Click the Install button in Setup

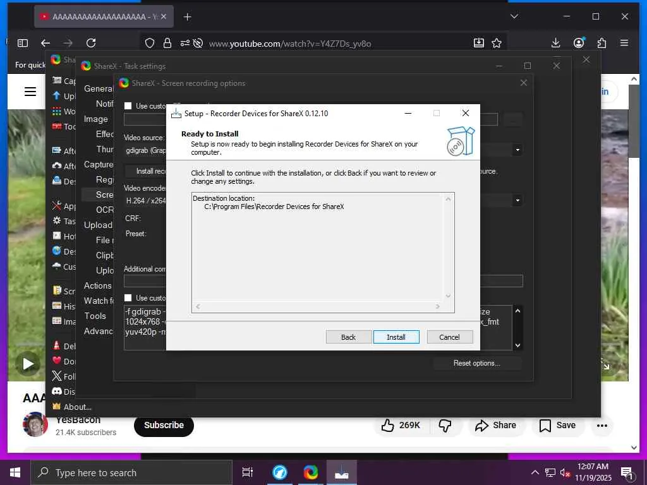[x=396, y=337]
